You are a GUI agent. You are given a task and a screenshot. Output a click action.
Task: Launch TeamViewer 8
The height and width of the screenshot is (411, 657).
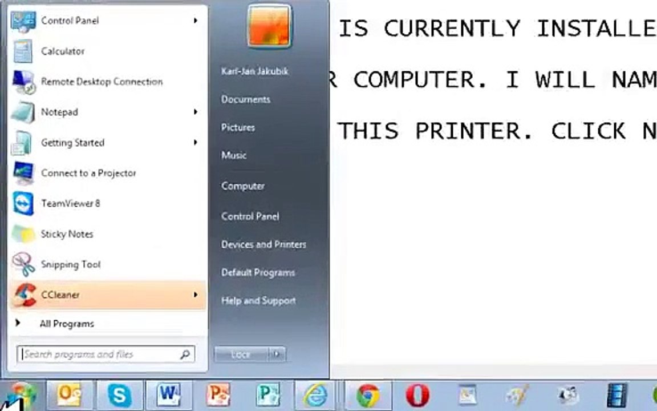click(x=107, y=203)
